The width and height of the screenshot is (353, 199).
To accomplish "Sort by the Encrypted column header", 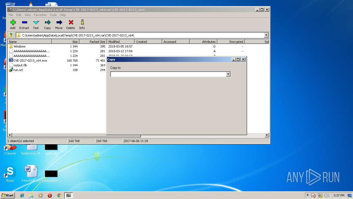I will click(231, 42).
